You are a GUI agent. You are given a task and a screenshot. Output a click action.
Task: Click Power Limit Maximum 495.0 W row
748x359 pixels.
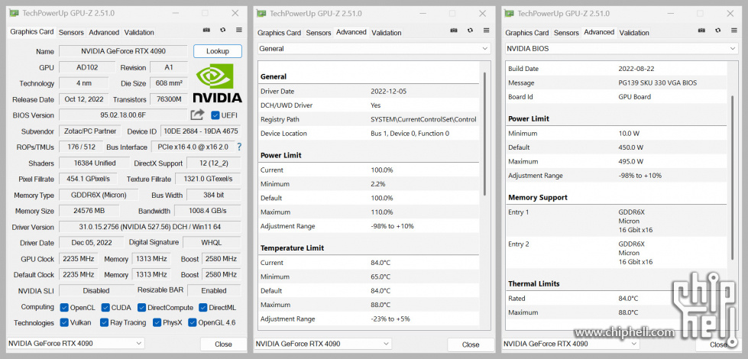(617, 161)
